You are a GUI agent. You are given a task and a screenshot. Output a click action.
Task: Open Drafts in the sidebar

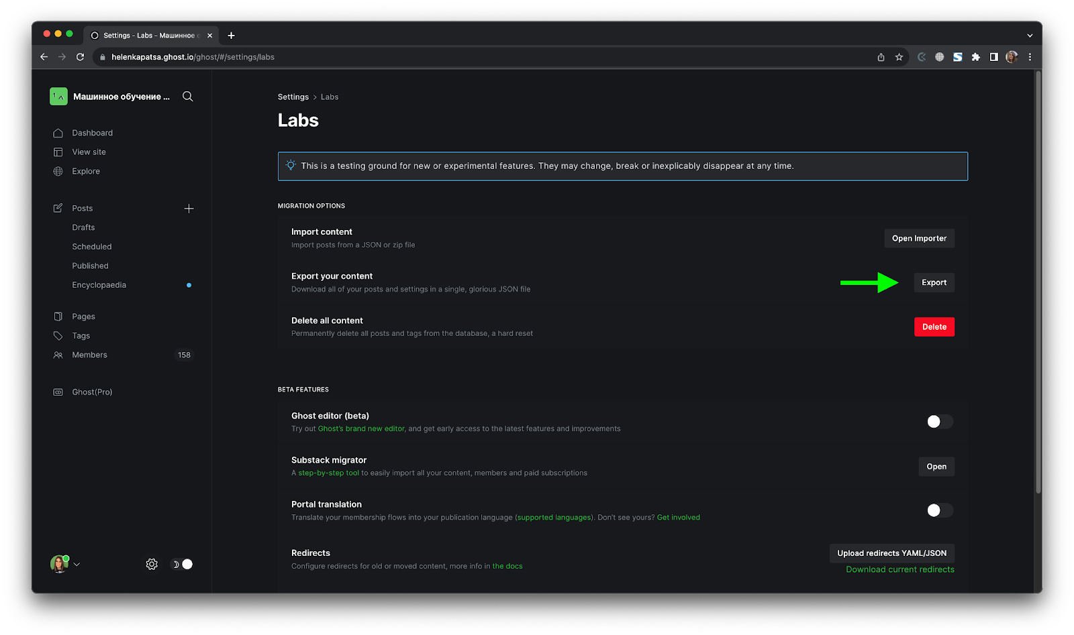83,227
